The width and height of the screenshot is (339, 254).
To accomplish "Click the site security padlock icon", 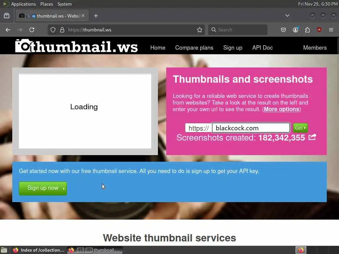I will coord(62,30).
